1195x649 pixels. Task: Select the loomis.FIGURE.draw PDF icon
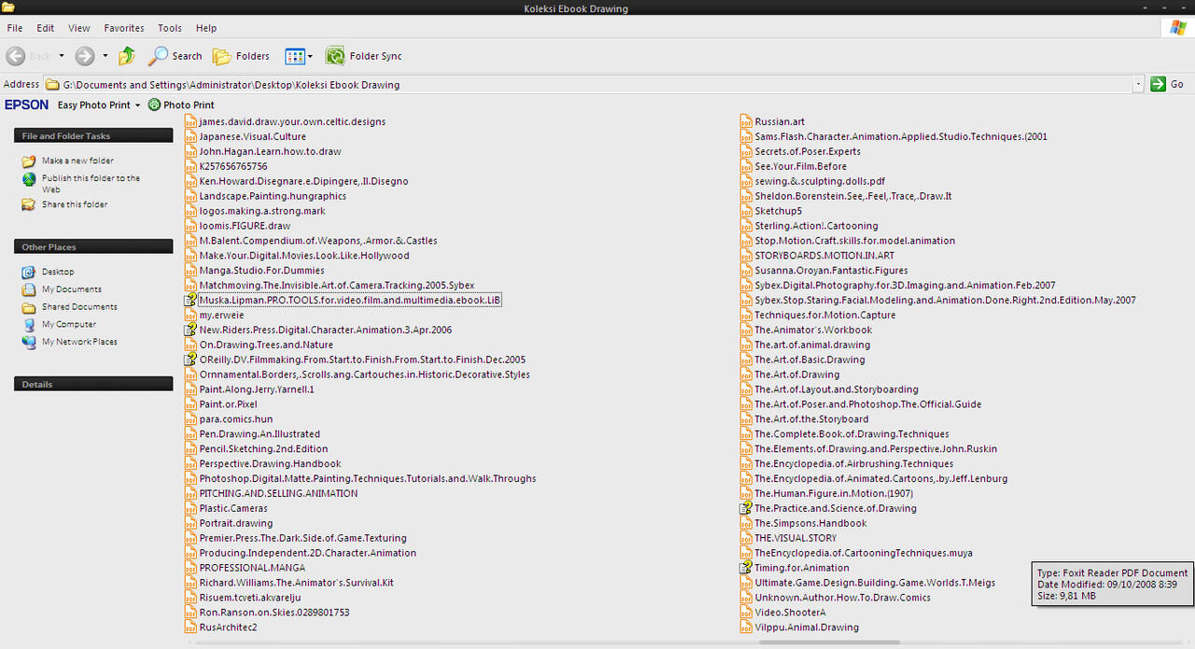pyautogui.click(x=191, y=225)
